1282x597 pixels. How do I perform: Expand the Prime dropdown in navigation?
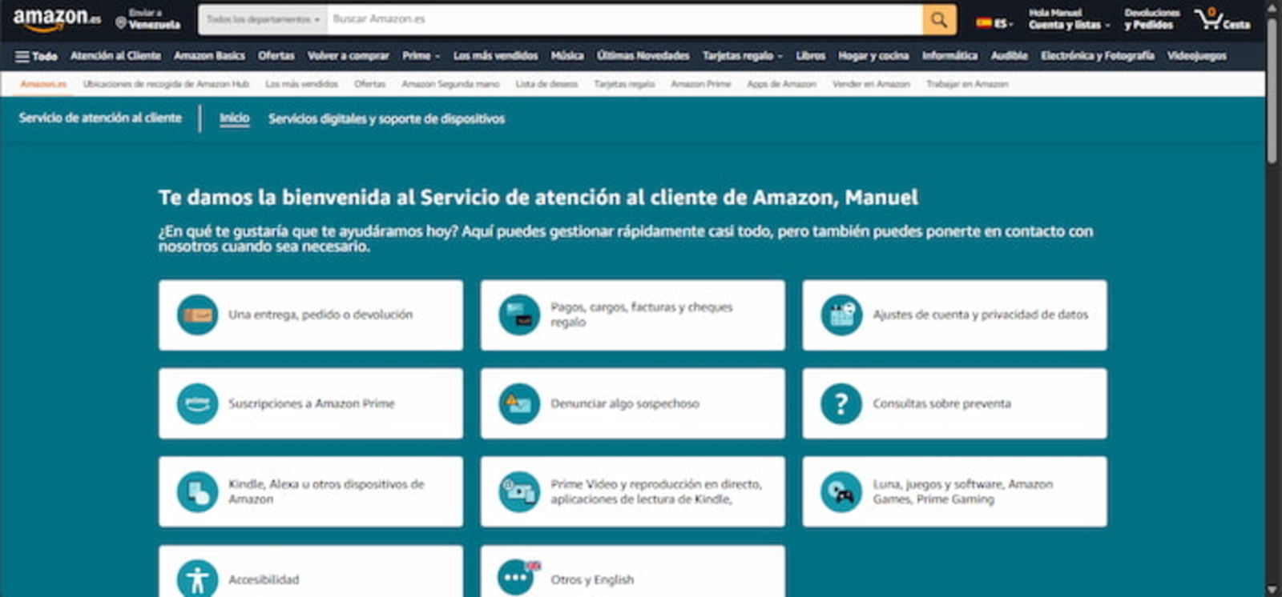tap(421, 56)
